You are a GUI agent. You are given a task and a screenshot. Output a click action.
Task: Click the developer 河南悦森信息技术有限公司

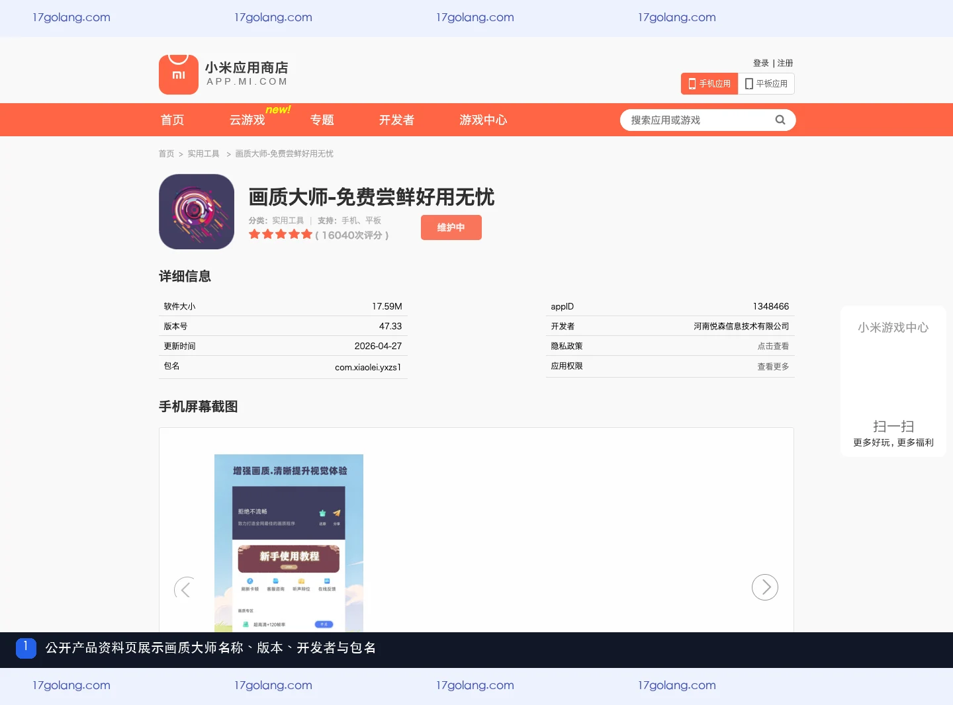pos(741,326)
